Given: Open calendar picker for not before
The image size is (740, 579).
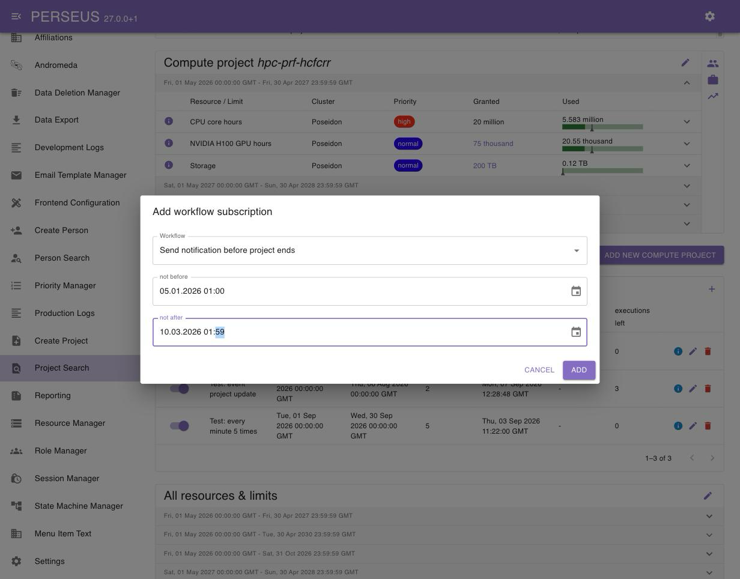Looking at the screenshot, I should pyautogui.click(x=576, y=291).
